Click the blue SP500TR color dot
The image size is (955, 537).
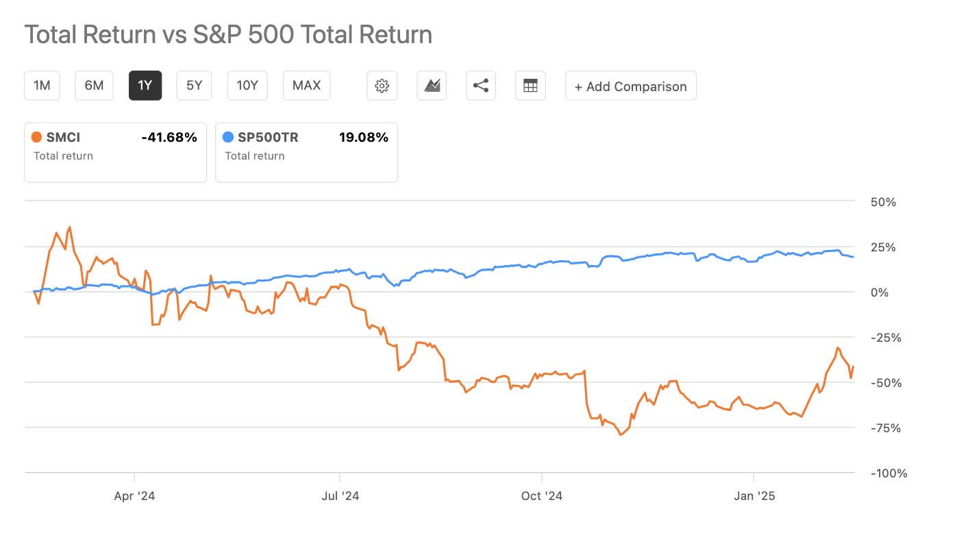pos(227,136)
